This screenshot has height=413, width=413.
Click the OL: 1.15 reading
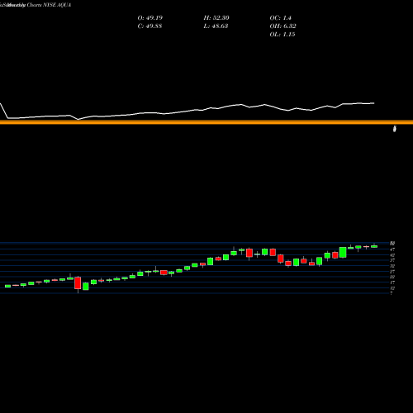[282, 35]
